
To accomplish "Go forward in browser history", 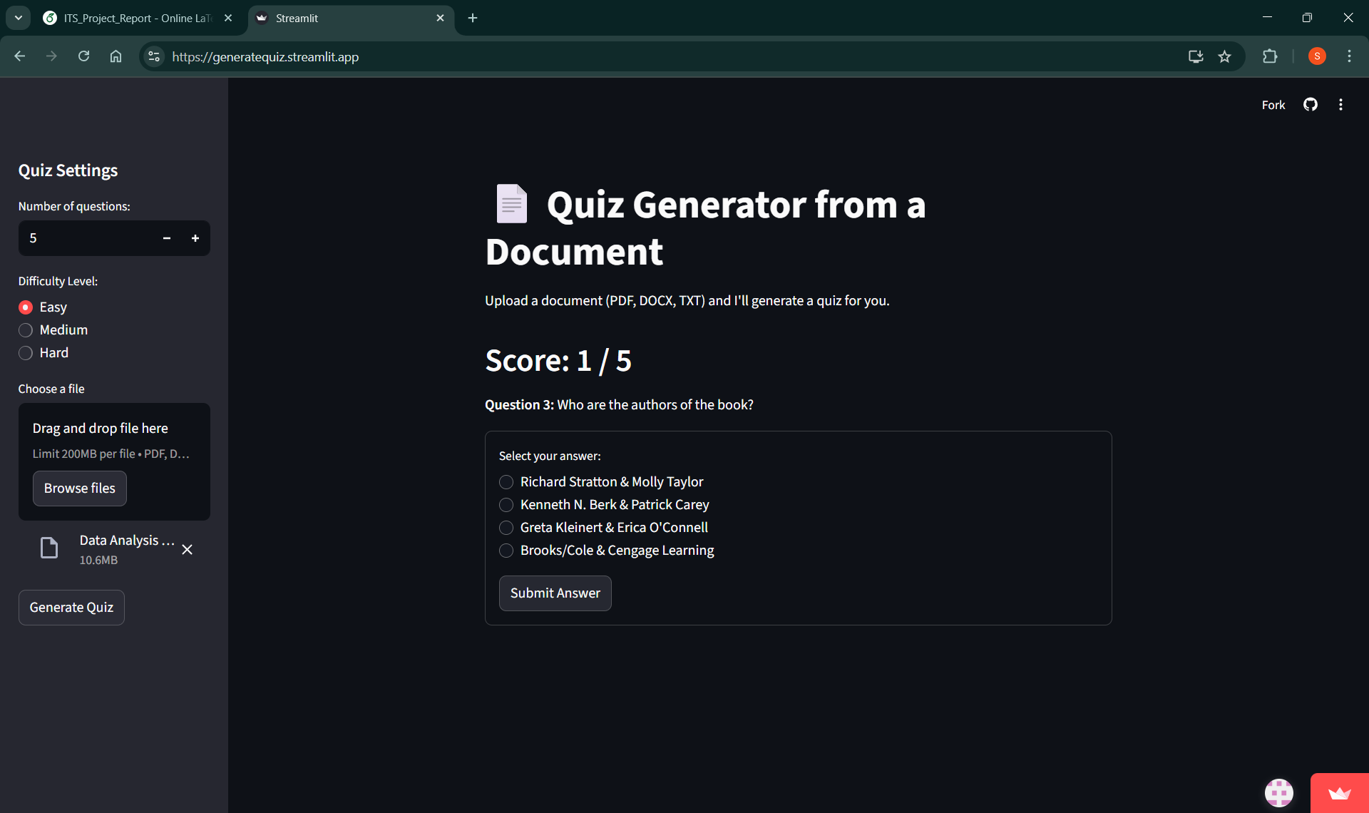I will [x=51, y=56].
